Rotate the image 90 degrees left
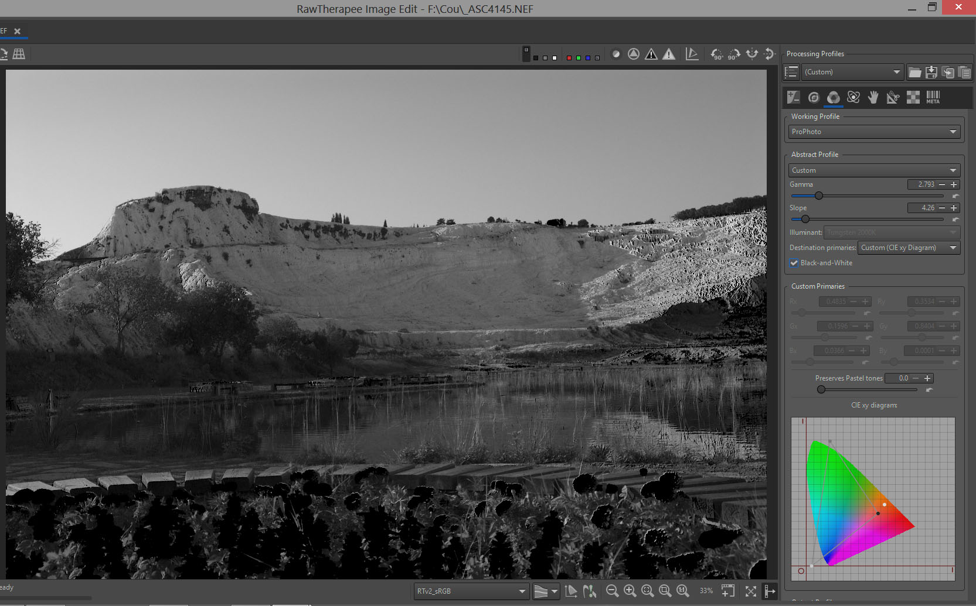This screenshot has width=976, height=606. tap(717, 54)
